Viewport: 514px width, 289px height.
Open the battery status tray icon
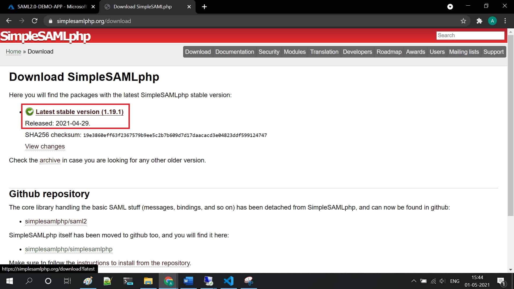tap(423, 281)
